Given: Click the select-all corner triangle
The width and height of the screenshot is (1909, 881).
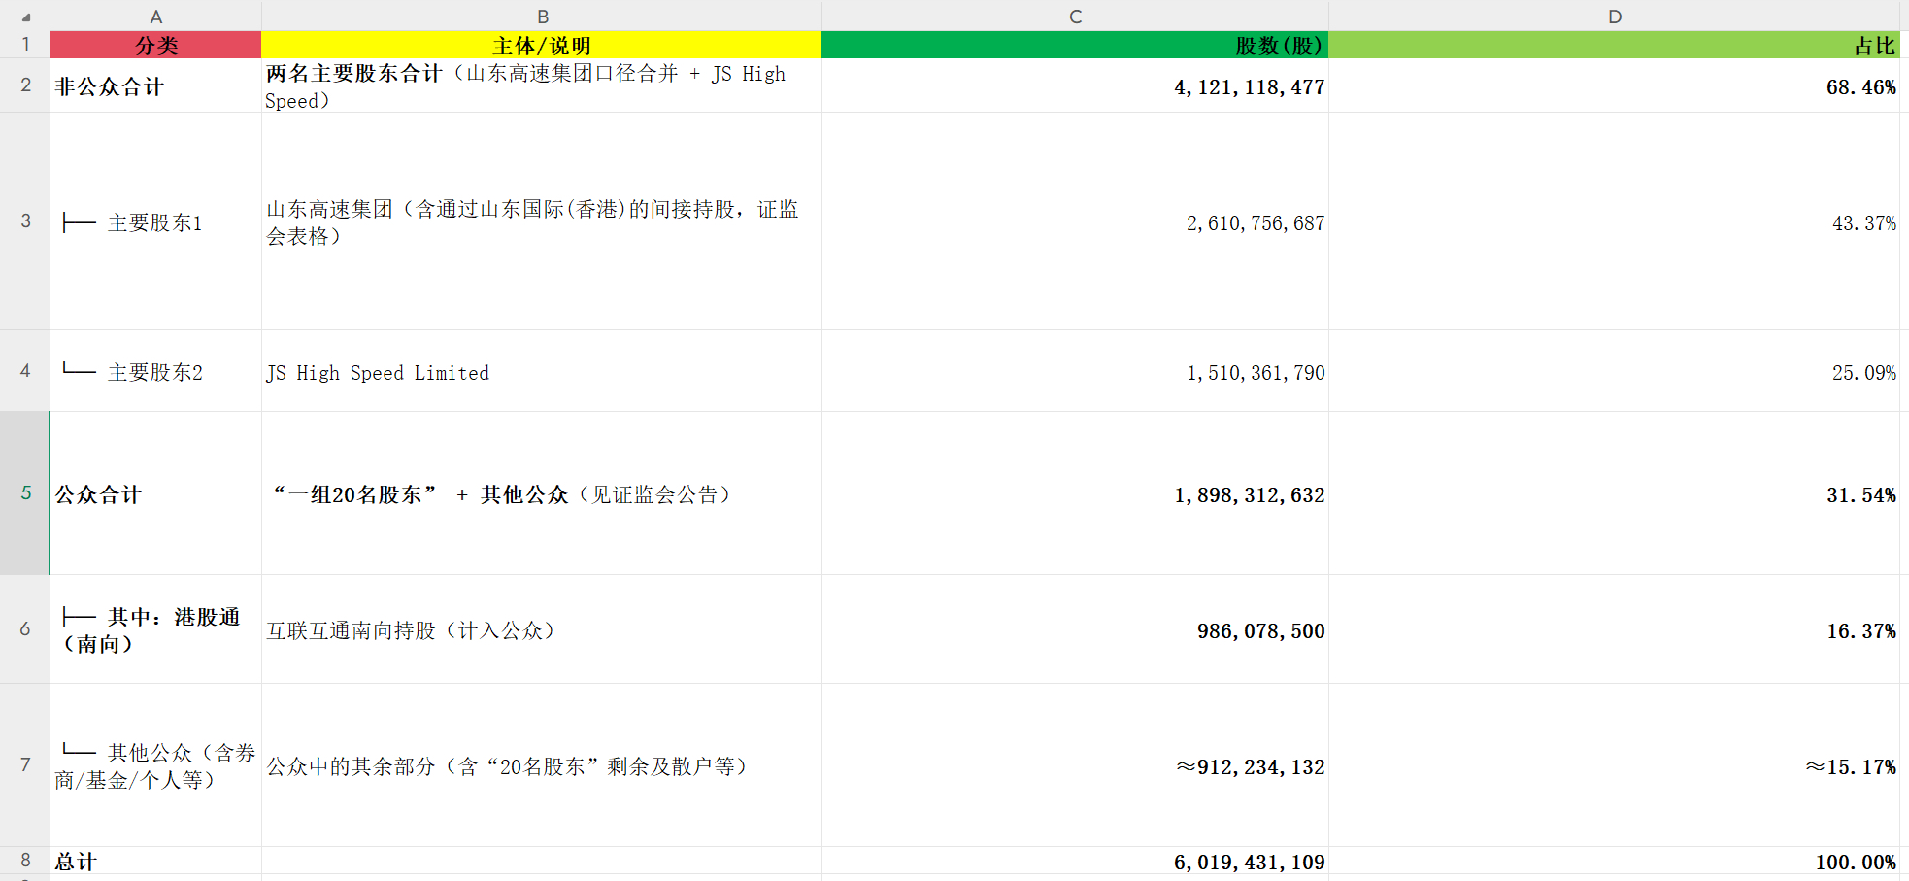Looking at the screenshot, I should 25,17.
